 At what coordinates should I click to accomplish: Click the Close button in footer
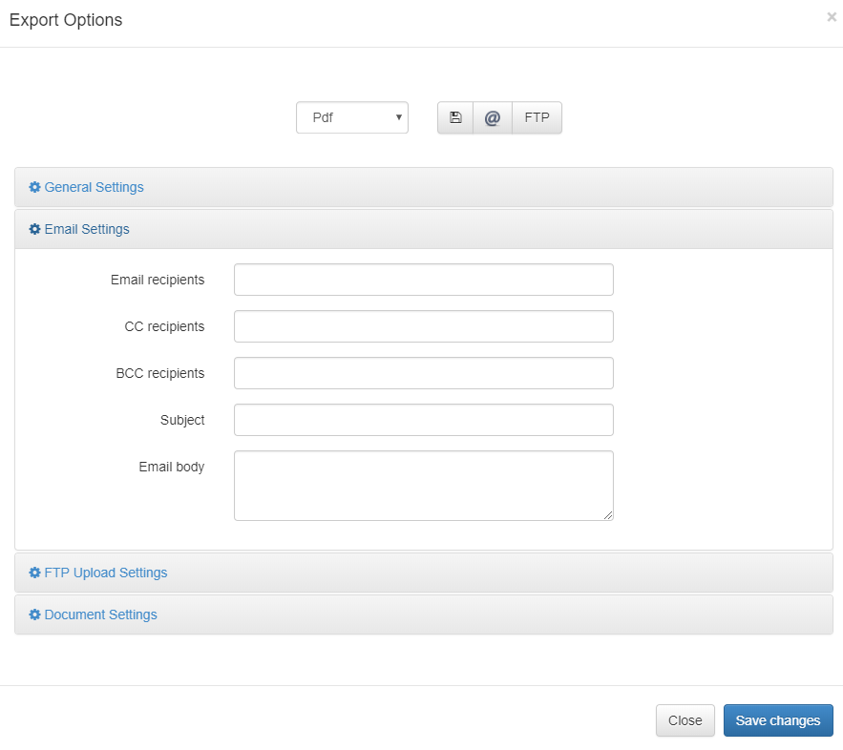pyautogui.click(x=685, y=720)
